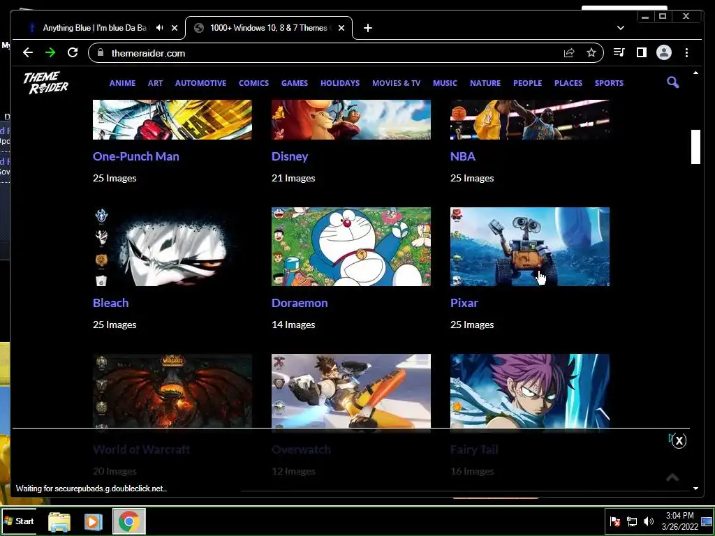Click the page vertical scrollbar thumb
The height and width of the screenshot is (536, 715).
point(695,147)
